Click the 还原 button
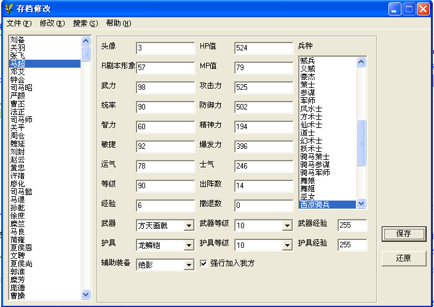434x307 pixels. click(404, 258)
